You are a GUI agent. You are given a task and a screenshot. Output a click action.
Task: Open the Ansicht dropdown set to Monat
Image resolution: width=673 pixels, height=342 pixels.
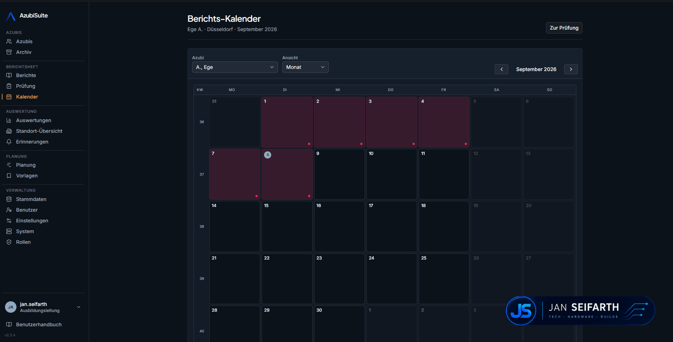(306, 67)
